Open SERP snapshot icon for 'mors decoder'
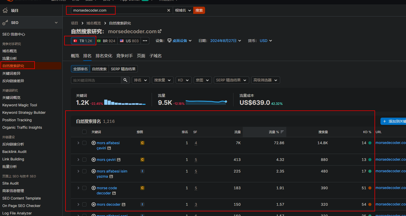The height and width of the screenshot is (216, 406). (124, 204)
